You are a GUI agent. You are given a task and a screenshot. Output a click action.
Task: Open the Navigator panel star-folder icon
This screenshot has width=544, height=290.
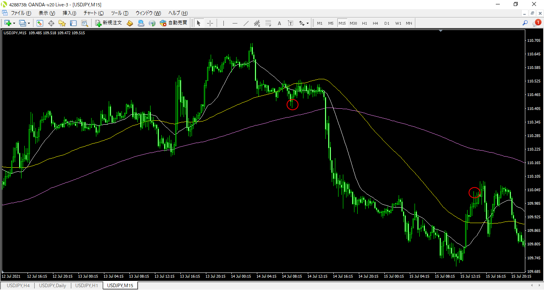(x=62, y=23)
